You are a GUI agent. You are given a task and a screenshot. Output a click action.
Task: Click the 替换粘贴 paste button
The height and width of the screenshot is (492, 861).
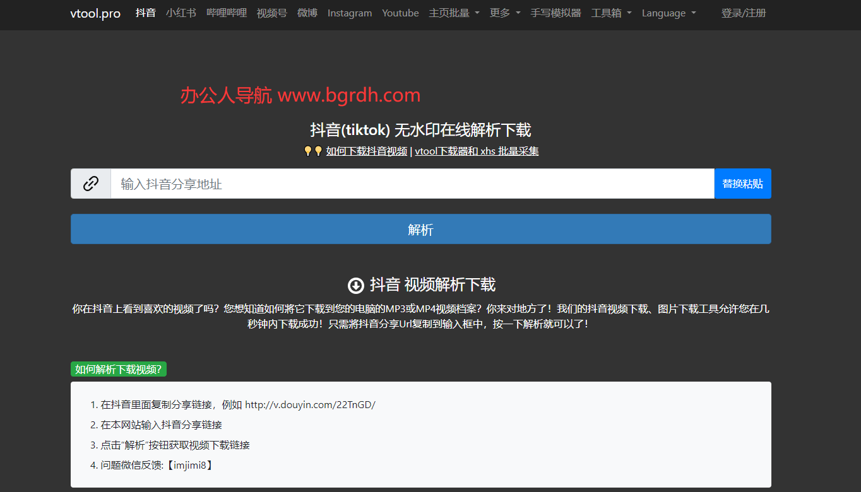742,183
